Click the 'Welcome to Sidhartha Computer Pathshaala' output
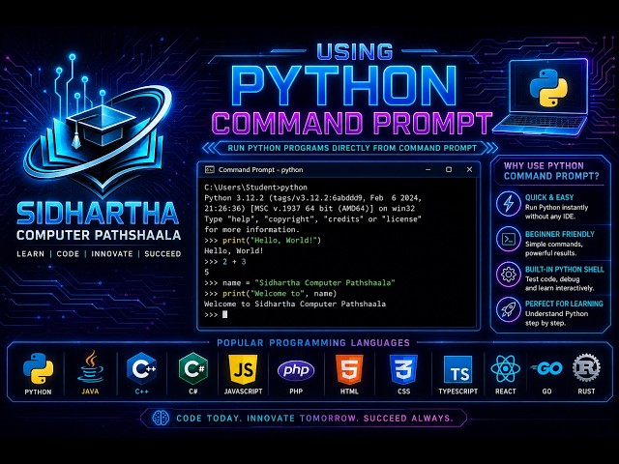The width and height of the screenshot is (619, 464). click(295, 304)
